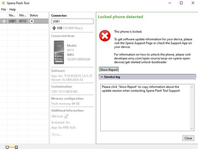Click the Variant GLOBALEEA-A2 text
This screenshot has height=149, width=198.
(x=67, y=80)
